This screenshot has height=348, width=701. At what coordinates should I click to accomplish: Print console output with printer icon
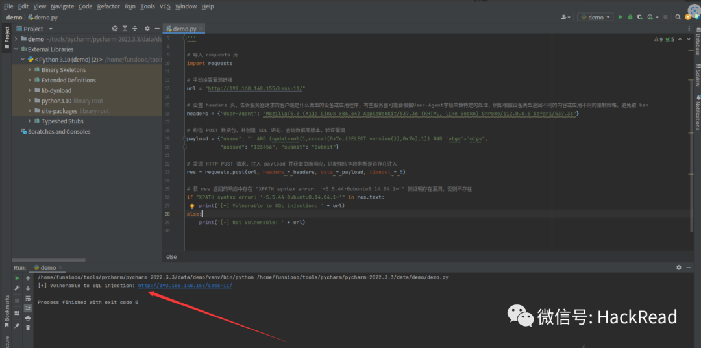point(28,318)
